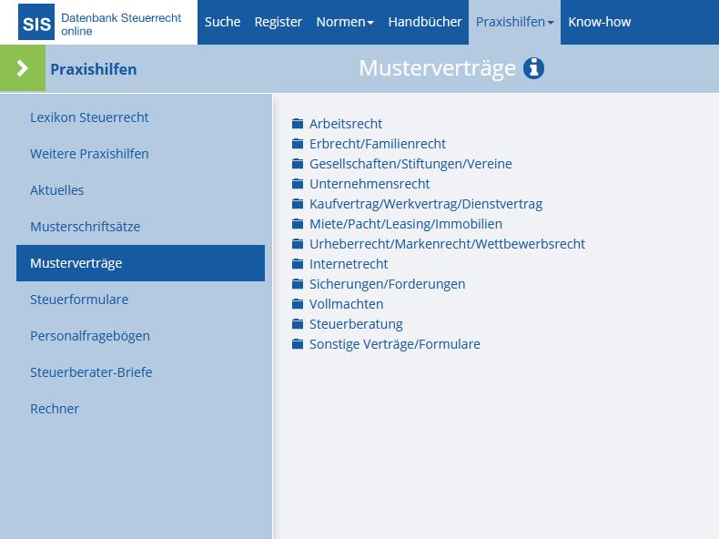This screenshot has width=719, height=539.
Task: Click the SIS logo icon
Action: pos(36,22)
